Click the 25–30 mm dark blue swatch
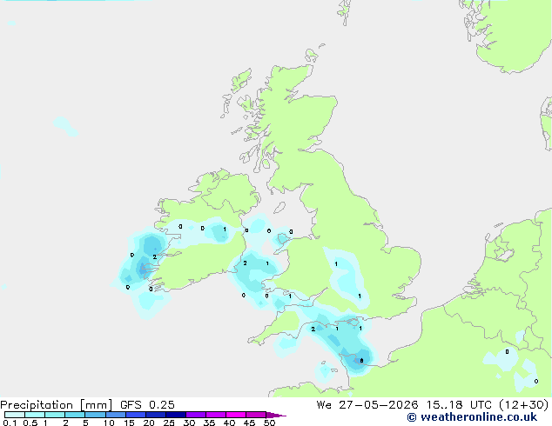552x426 pixels. (175, 415)
